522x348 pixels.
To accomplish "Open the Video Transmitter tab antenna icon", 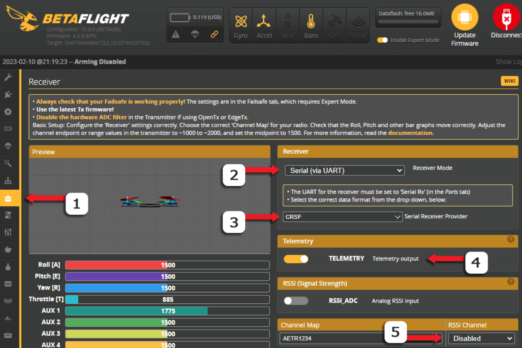I will pyautogui.click(x=8, y=301).
